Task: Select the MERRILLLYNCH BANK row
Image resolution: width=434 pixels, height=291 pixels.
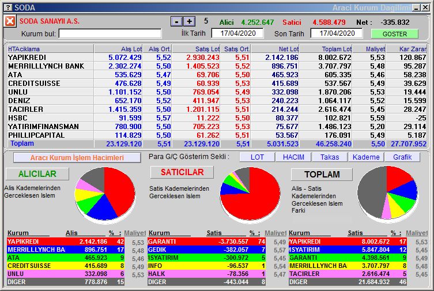Action: pos(217,66)
